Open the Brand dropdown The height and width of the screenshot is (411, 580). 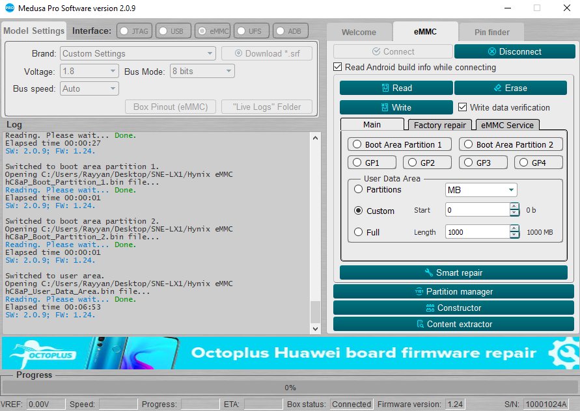point(138,53)
